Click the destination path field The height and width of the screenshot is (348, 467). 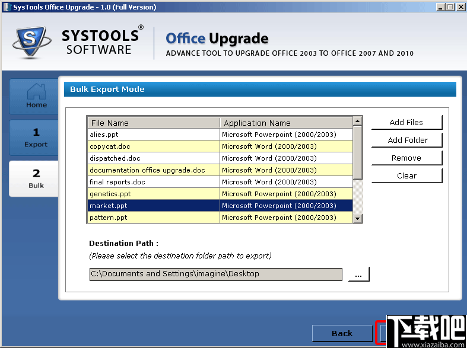pos(215,274)
